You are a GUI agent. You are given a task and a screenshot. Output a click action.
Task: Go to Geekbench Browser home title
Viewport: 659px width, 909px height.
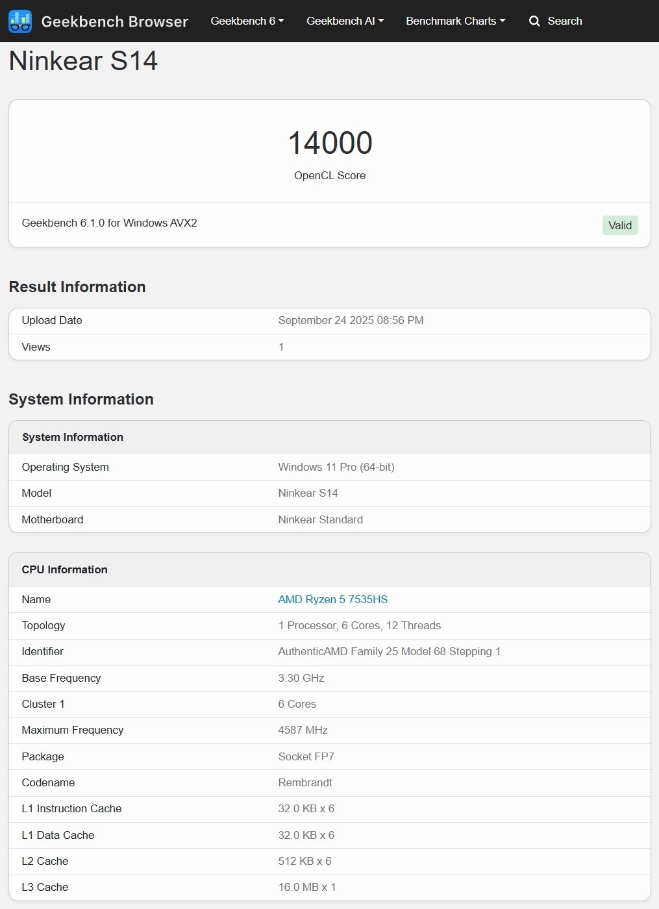point(115,21)
